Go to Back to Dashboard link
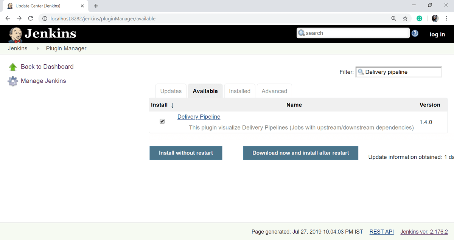Viewport: 454px width, 240px height. coord(47,67)
